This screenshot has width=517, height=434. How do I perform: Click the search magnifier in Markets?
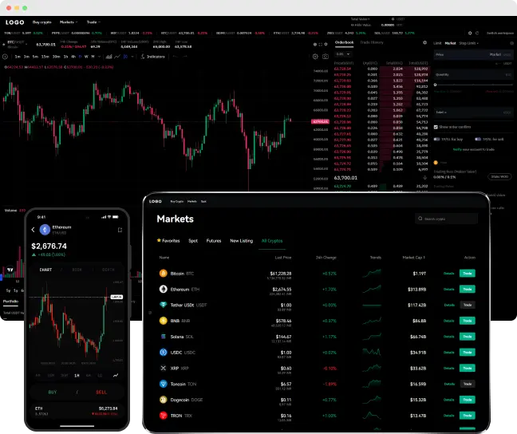(x=420, y=219)
